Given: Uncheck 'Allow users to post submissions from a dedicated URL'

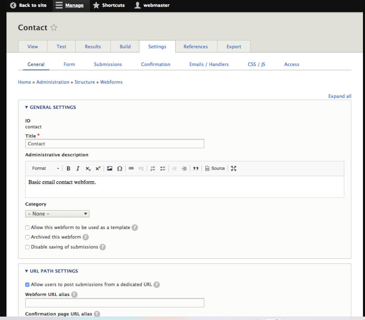Looking at the screenshot, I should click(x=27, y=284).
